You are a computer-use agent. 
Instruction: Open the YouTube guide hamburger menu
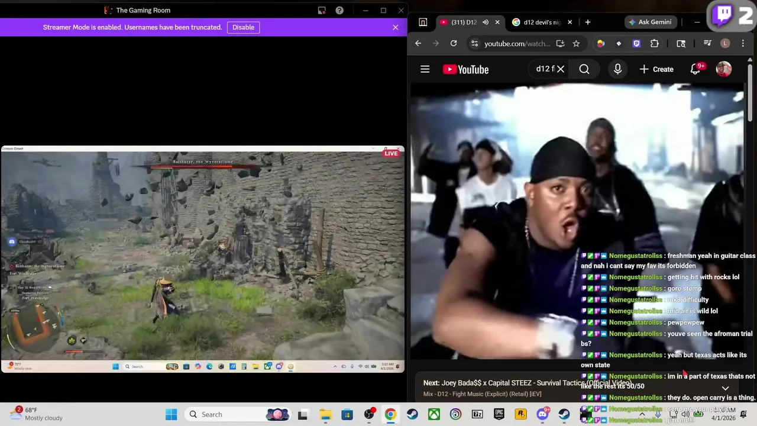click(425, 69)
